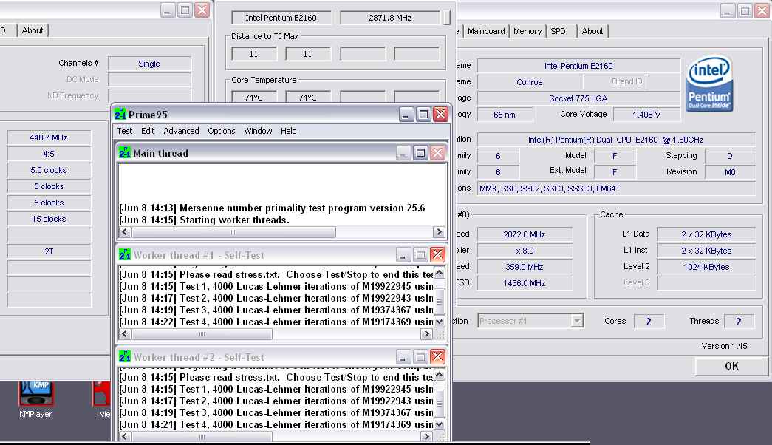Image resolution: width=772 pixels, height=445 pixels.
Task: Click Worker thread #2 horizontal scroll left arrow
Action: (125, 437)
